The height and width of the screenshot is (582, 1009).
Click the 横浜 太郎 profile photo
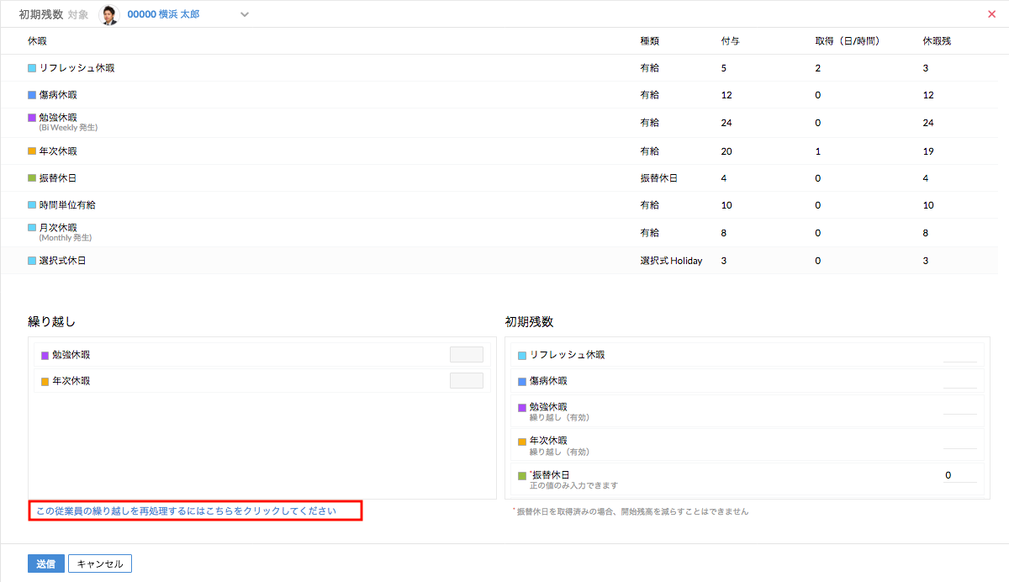(108, 14)
